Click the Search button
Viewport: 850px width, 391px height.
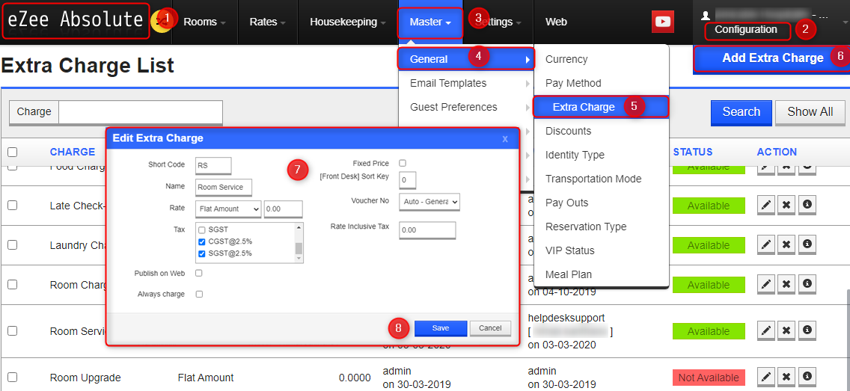point(741,112)
